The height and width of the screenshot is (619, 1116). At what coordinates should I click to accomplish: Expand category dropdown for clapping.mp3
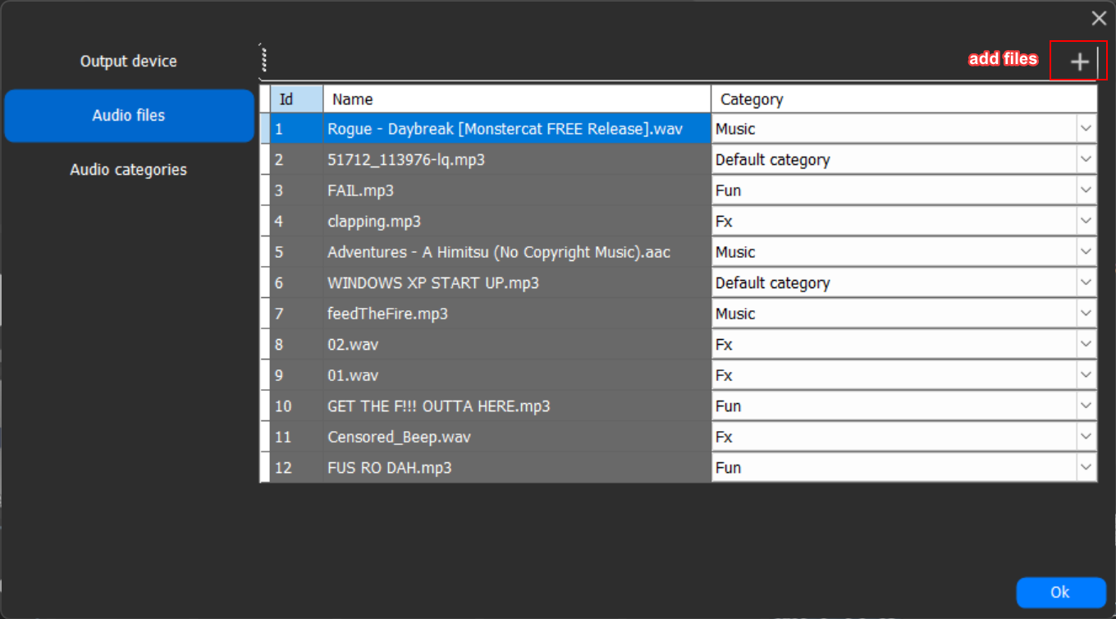coord(1086,221)
